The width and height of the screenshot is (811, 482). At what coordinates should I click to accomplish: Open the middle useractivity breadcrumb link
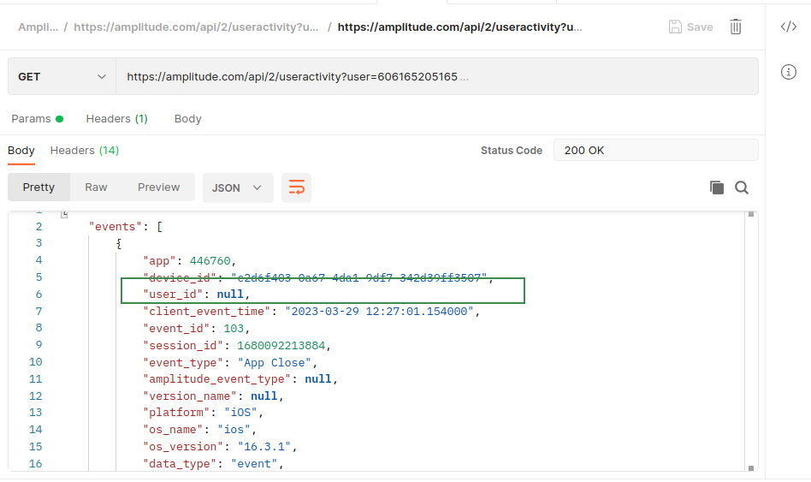tap(196, 27)
